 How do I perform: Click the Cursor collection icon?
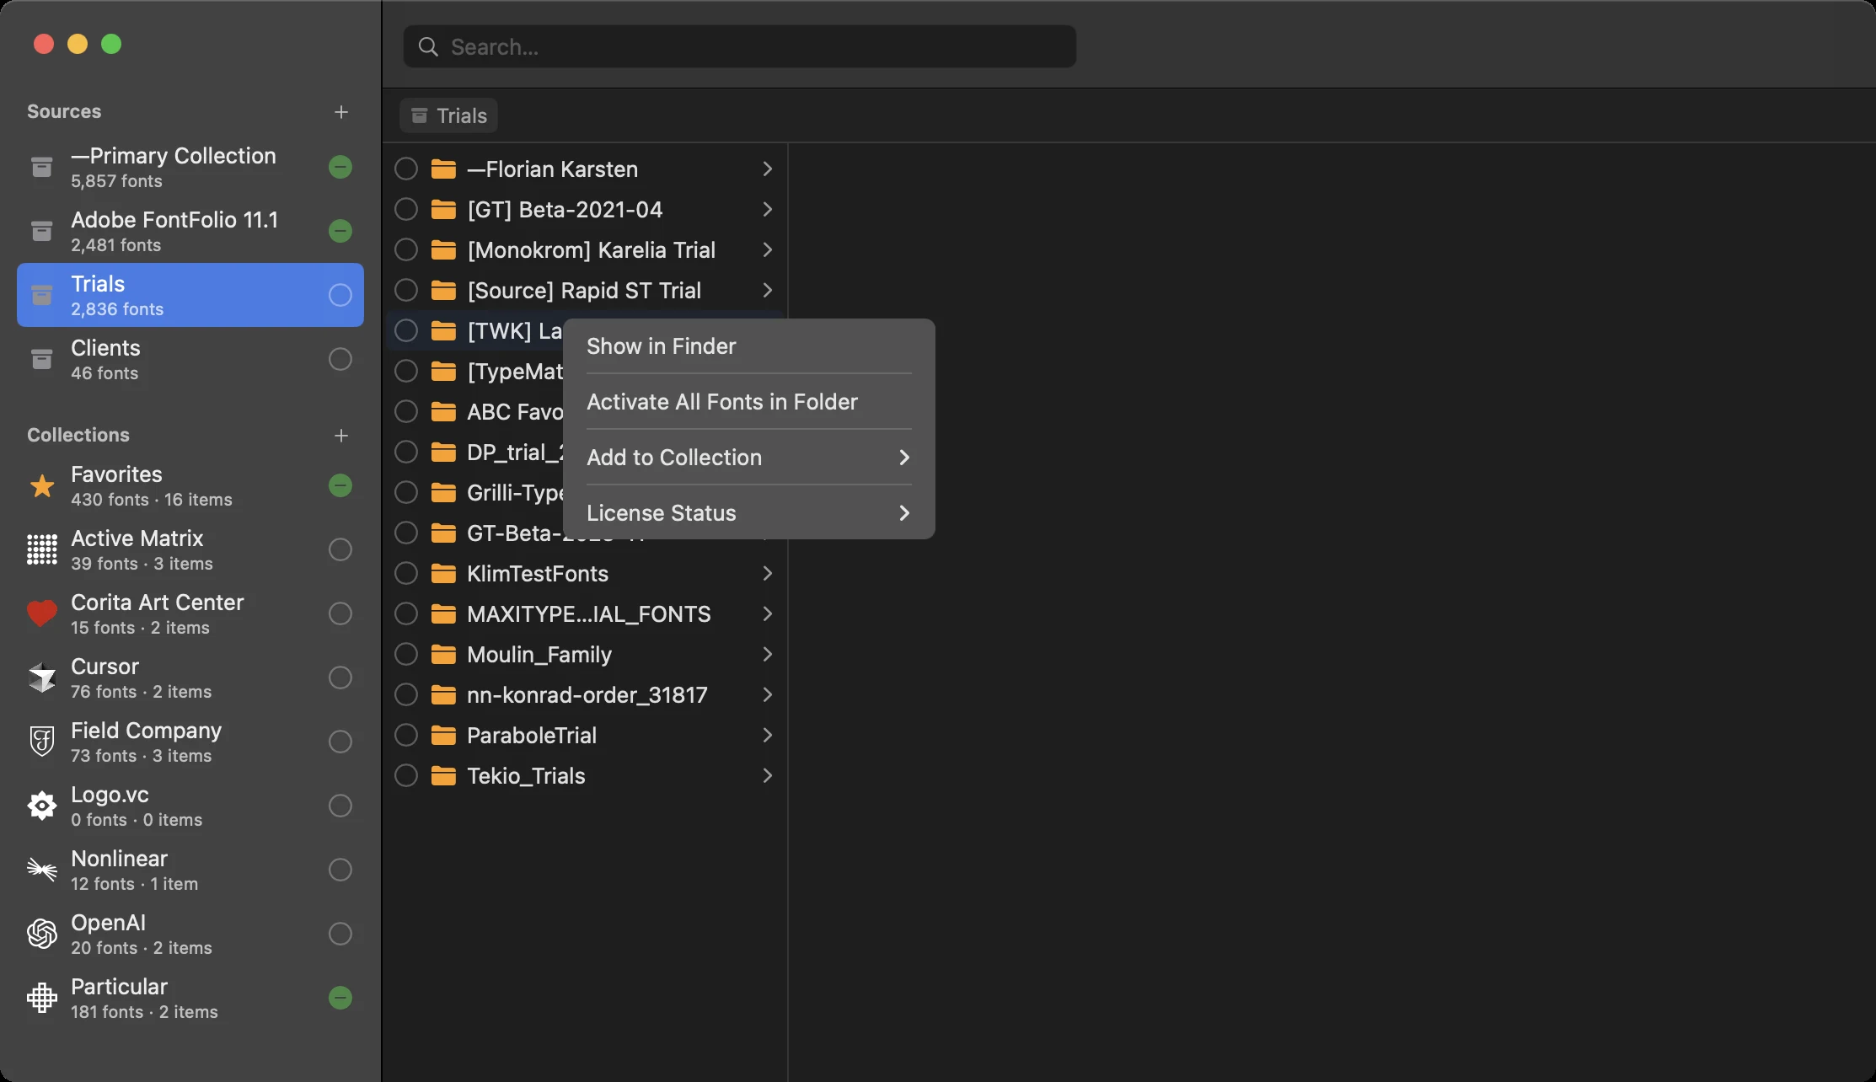pos(41,678)
